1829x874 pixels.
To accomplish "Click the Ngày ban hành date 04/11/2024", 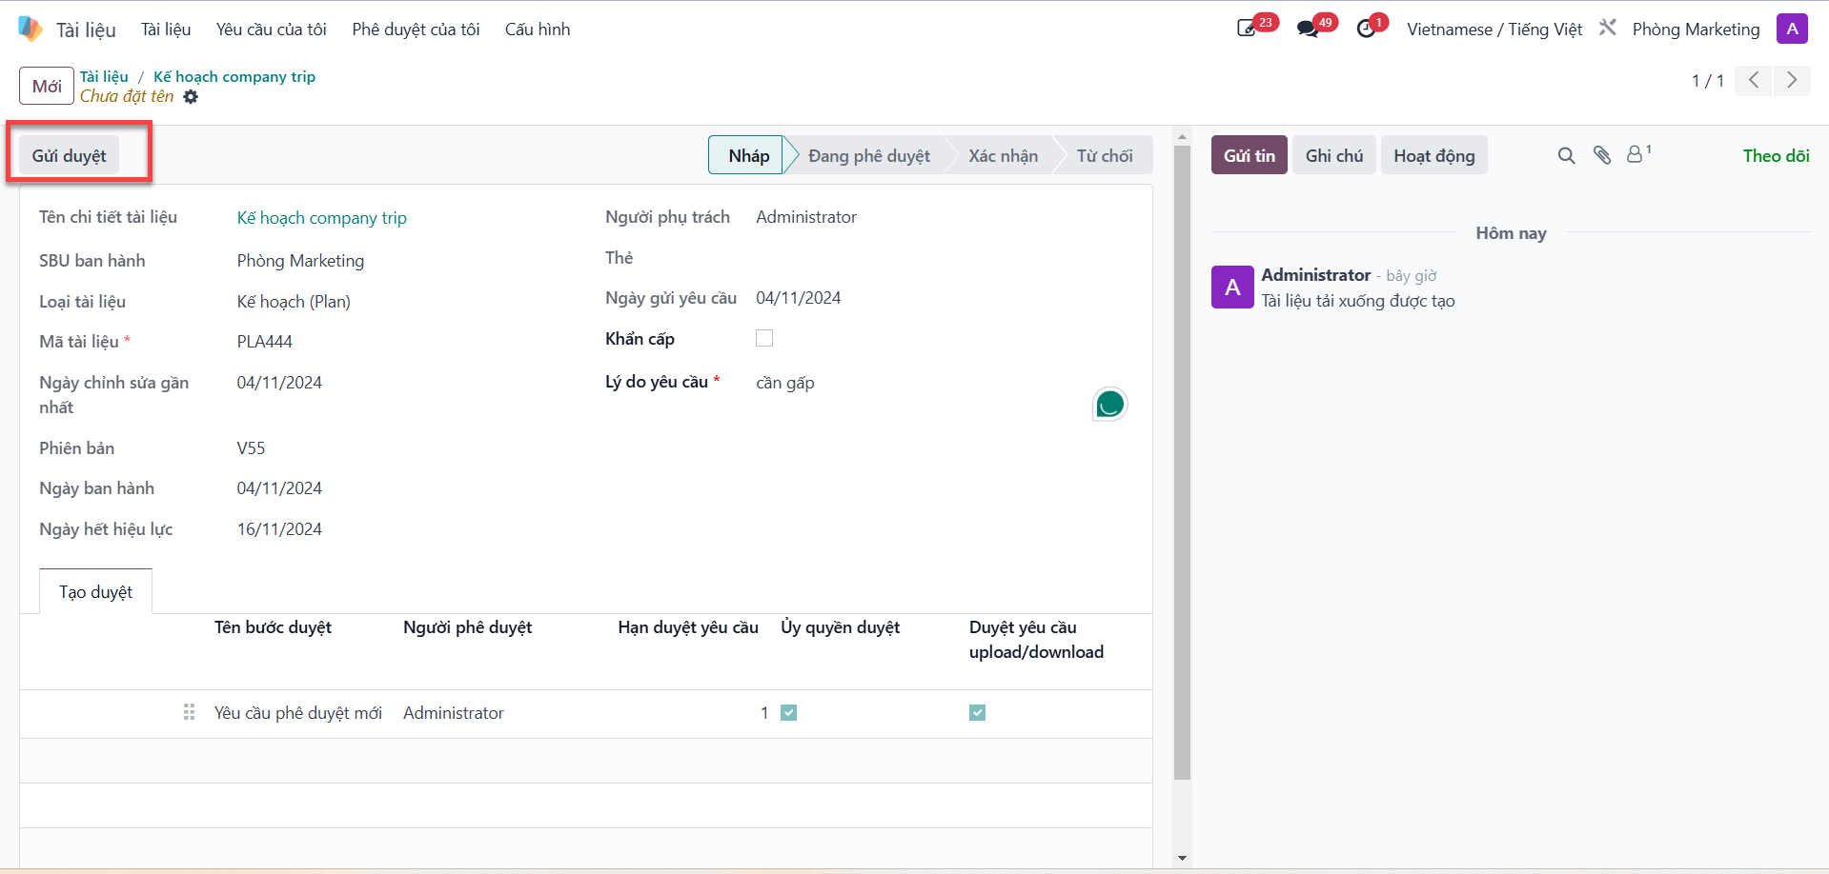I will (x=279, y=488).
